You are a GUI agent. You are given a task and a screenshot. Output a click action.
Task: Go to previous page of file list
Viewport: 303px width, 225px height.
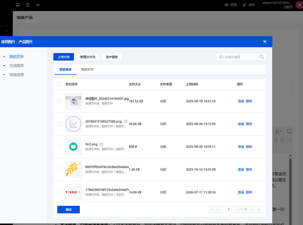218,210
